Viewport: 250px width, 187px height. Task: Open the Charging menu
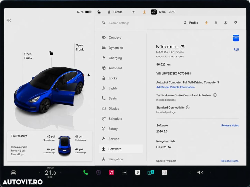coord(121,58)
